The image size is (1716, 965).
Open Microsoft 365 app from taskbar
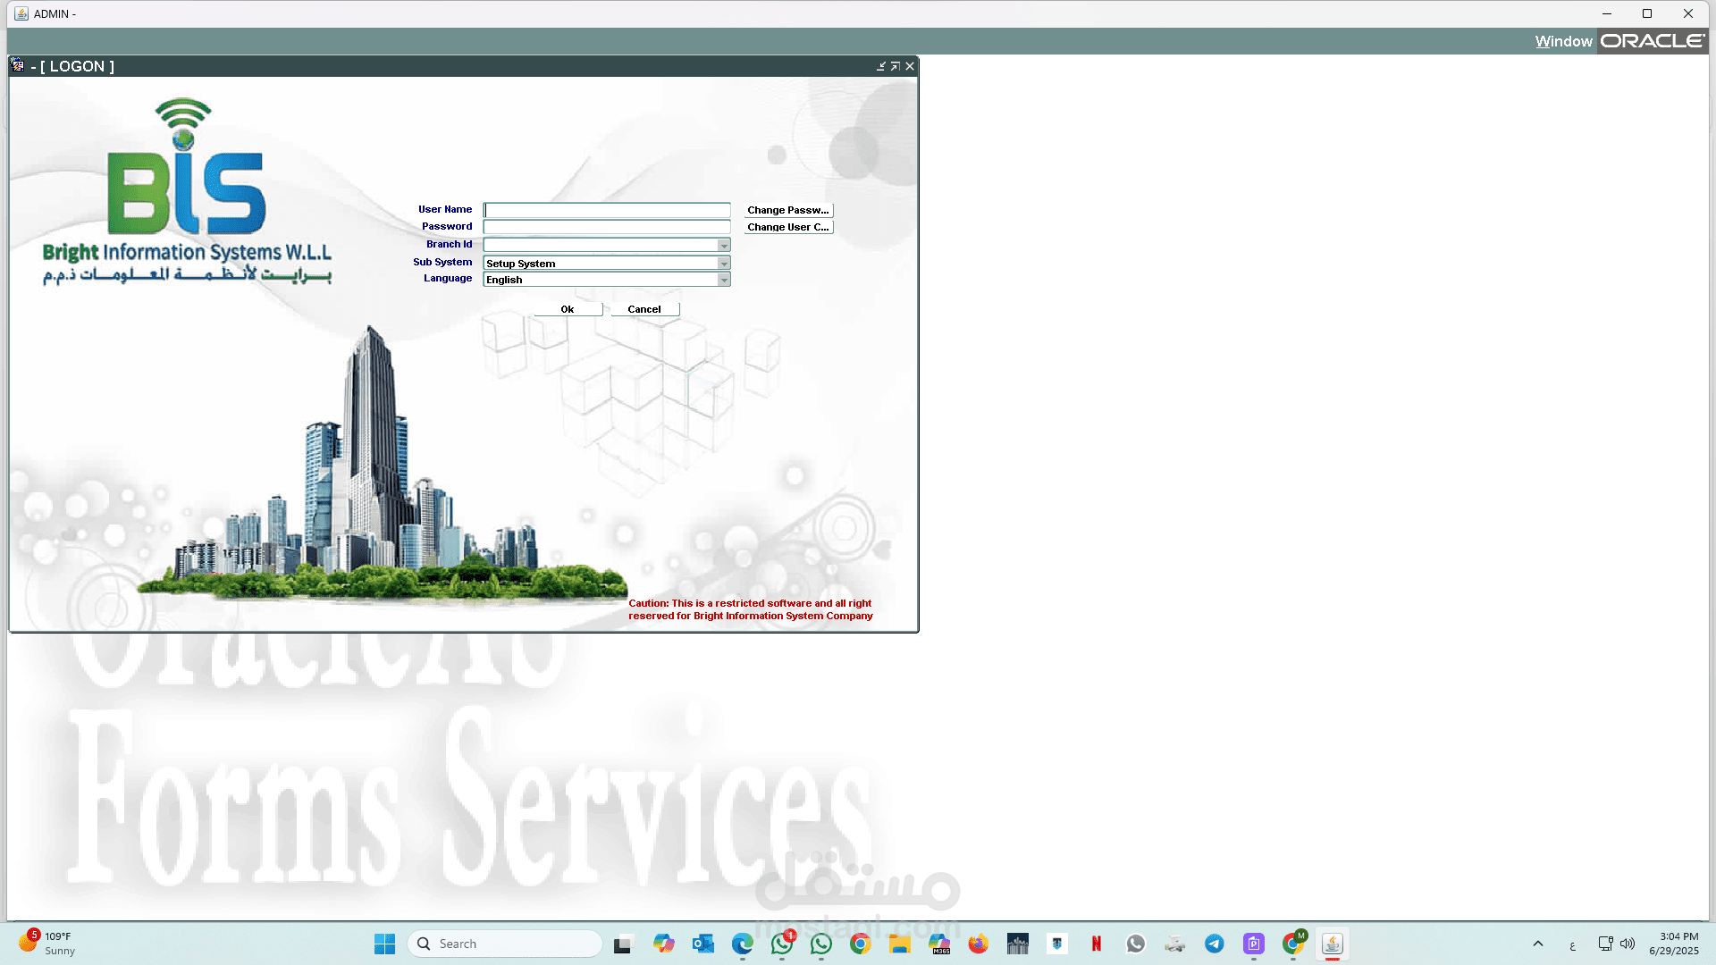(939, 944)
